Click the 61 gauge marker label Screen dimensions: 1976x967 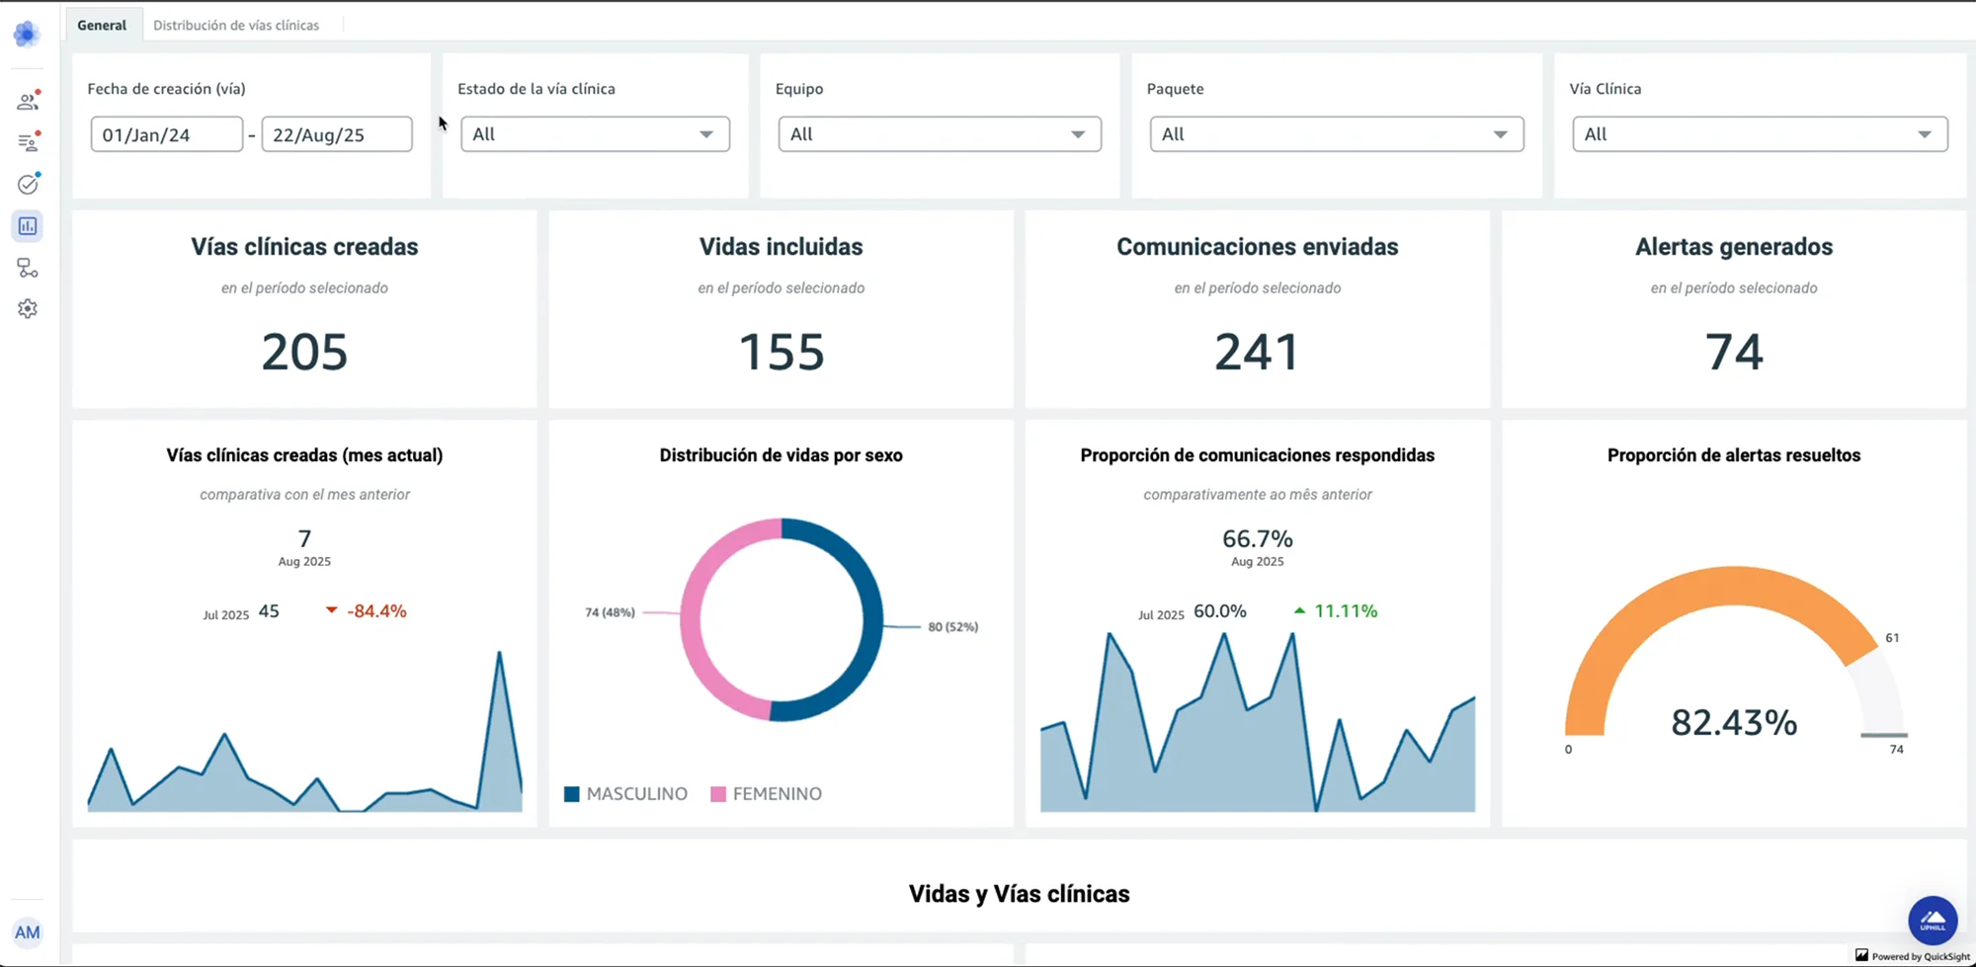tap(1892, 638)
